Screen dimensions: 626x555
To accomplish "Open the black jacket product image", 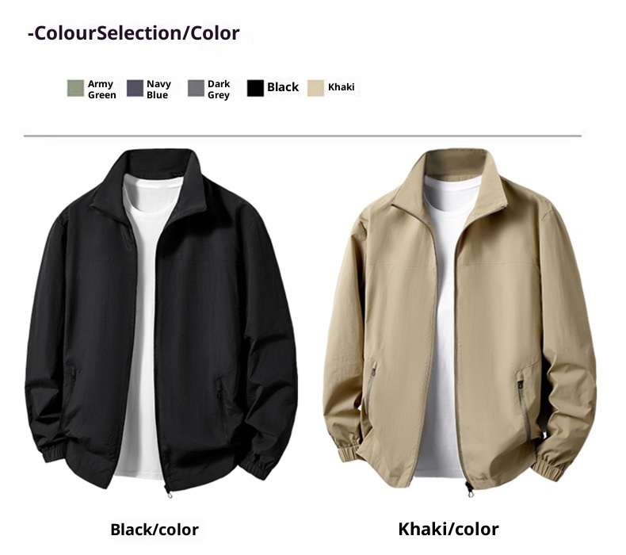I will tap(162, 323).
